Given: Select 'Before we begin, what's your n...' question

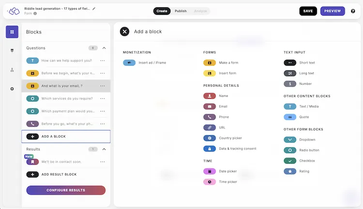Looking at the screenshot, I should [x=66, y=73].
